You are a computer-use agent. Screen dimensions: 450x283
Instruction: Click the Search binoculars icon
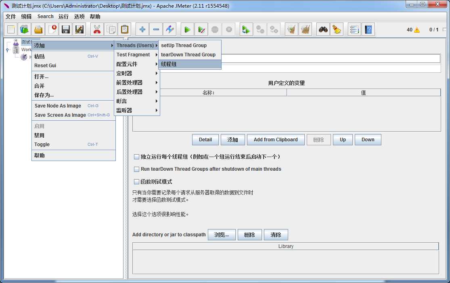point(323,29)
